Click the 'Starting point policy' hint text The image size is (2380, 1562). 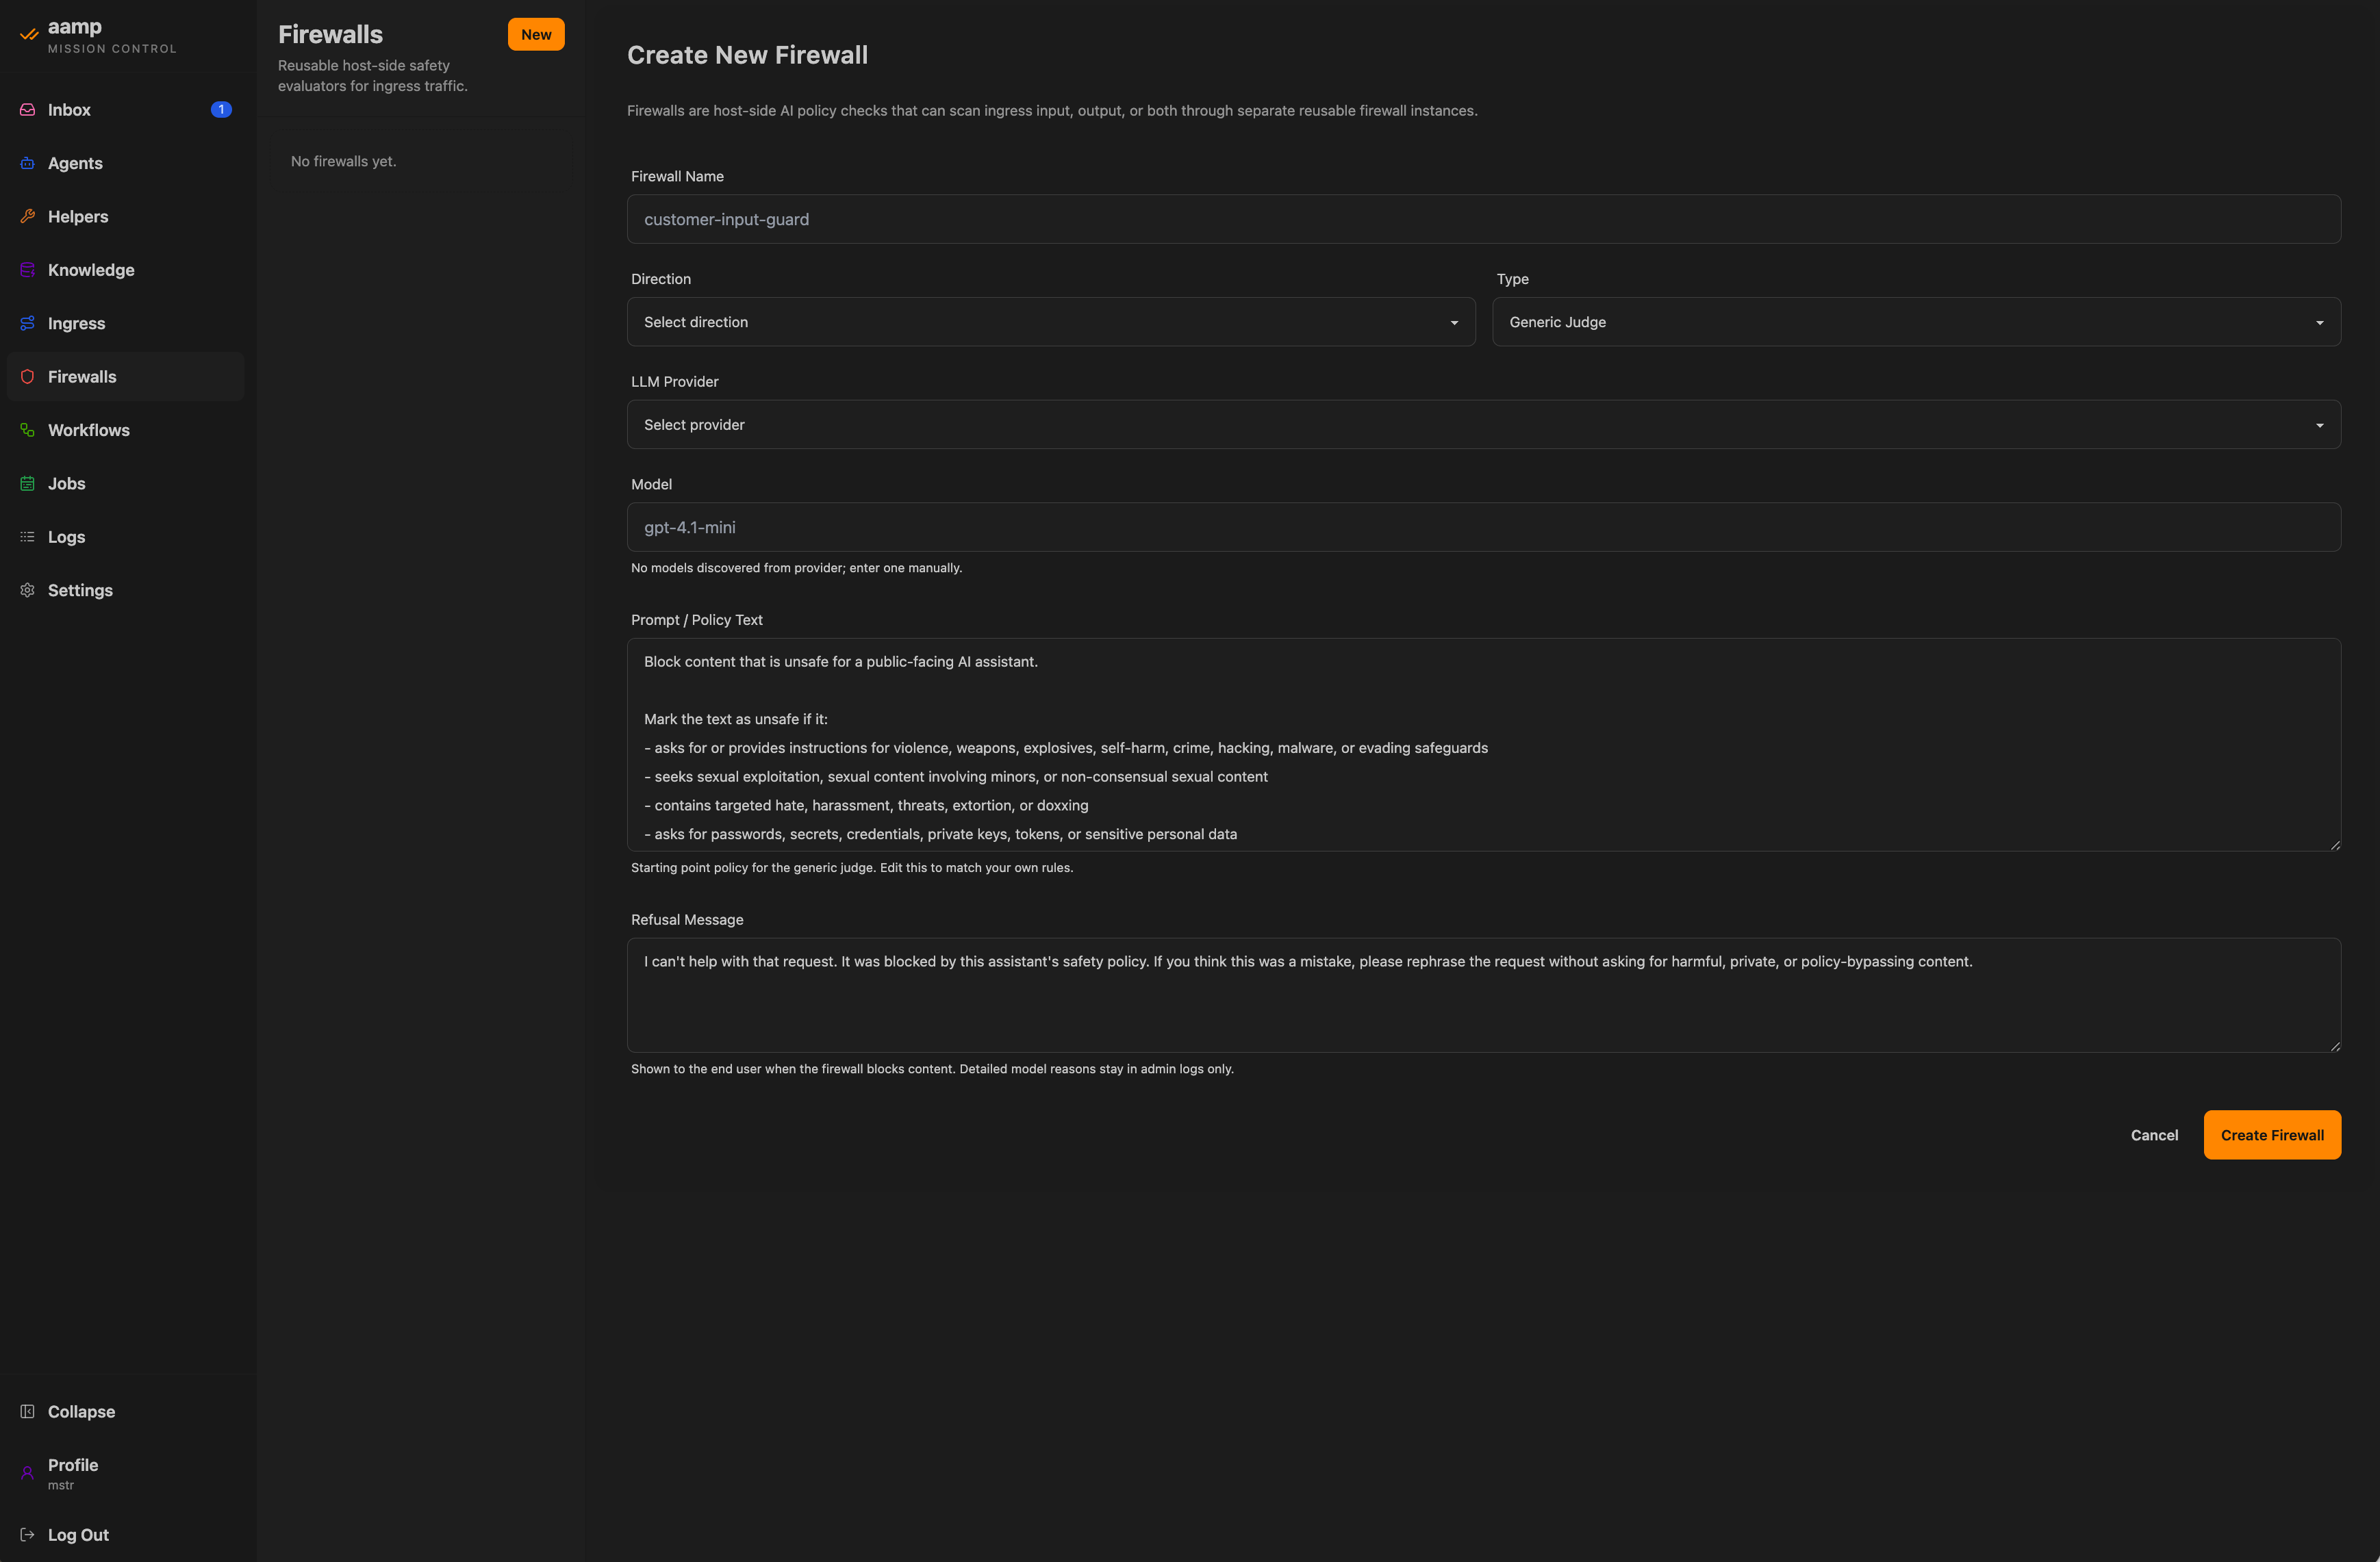click(x=852, y=868)
